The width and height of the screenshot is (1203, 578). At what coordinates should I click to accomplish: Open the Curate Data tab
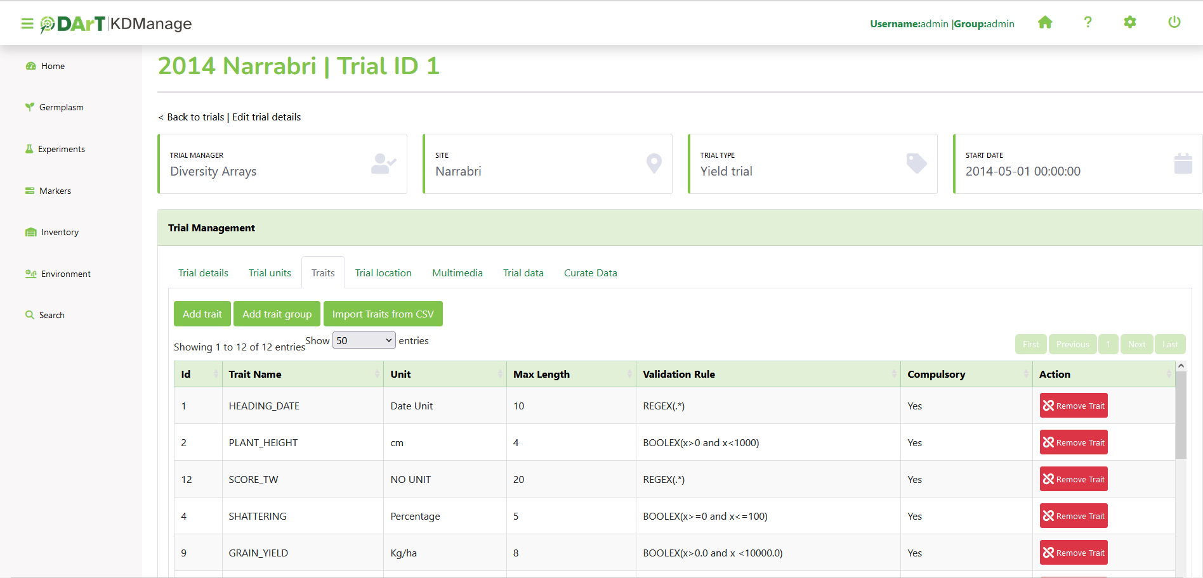590,273
